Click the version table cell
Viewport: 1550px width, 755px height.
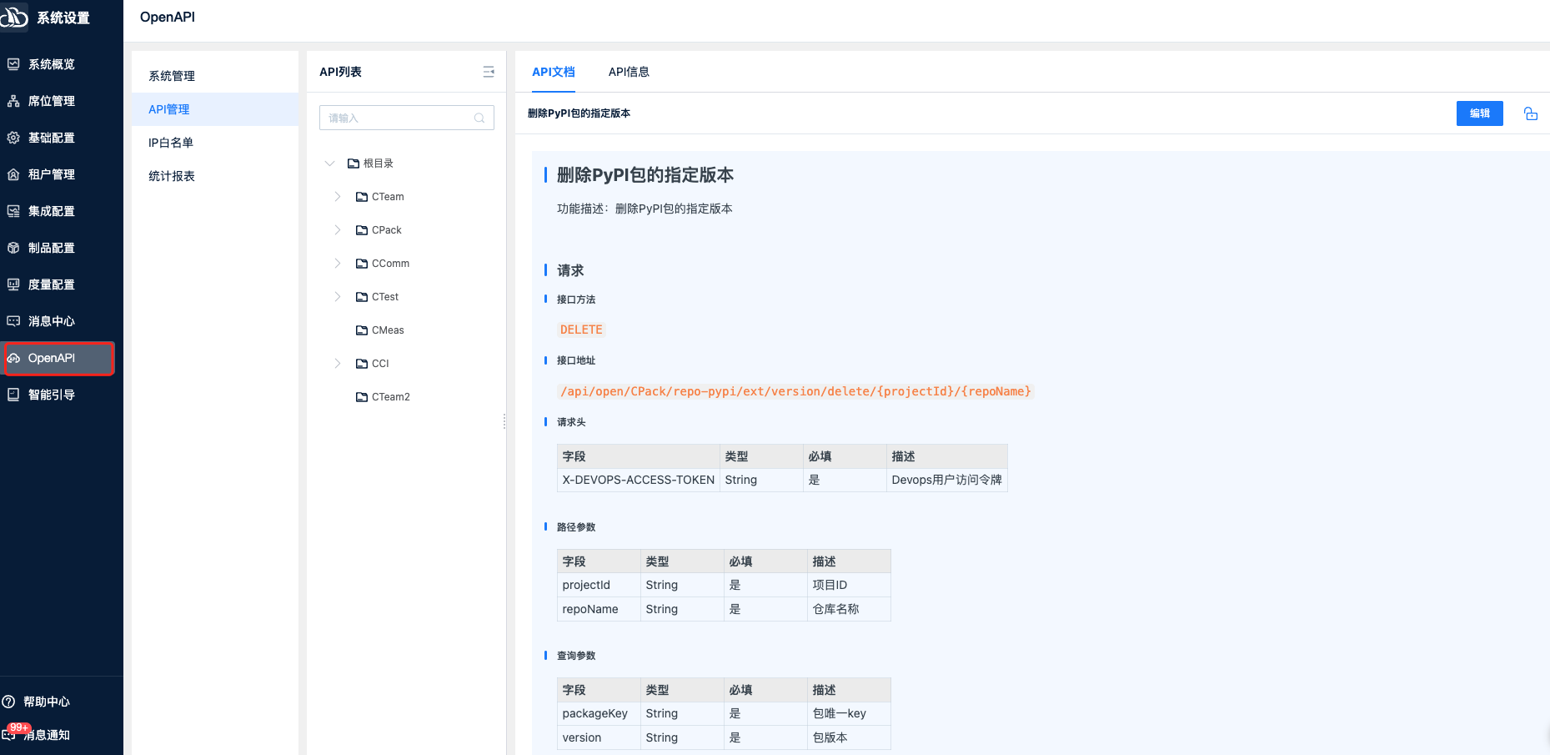(x=599, y=737)
